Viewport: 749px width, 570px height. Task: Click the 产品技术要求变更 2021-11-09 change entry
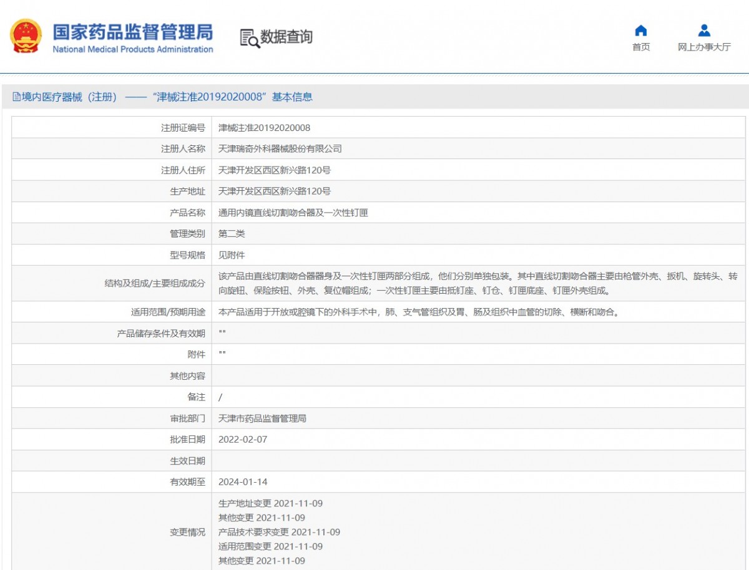pos(279,532)
